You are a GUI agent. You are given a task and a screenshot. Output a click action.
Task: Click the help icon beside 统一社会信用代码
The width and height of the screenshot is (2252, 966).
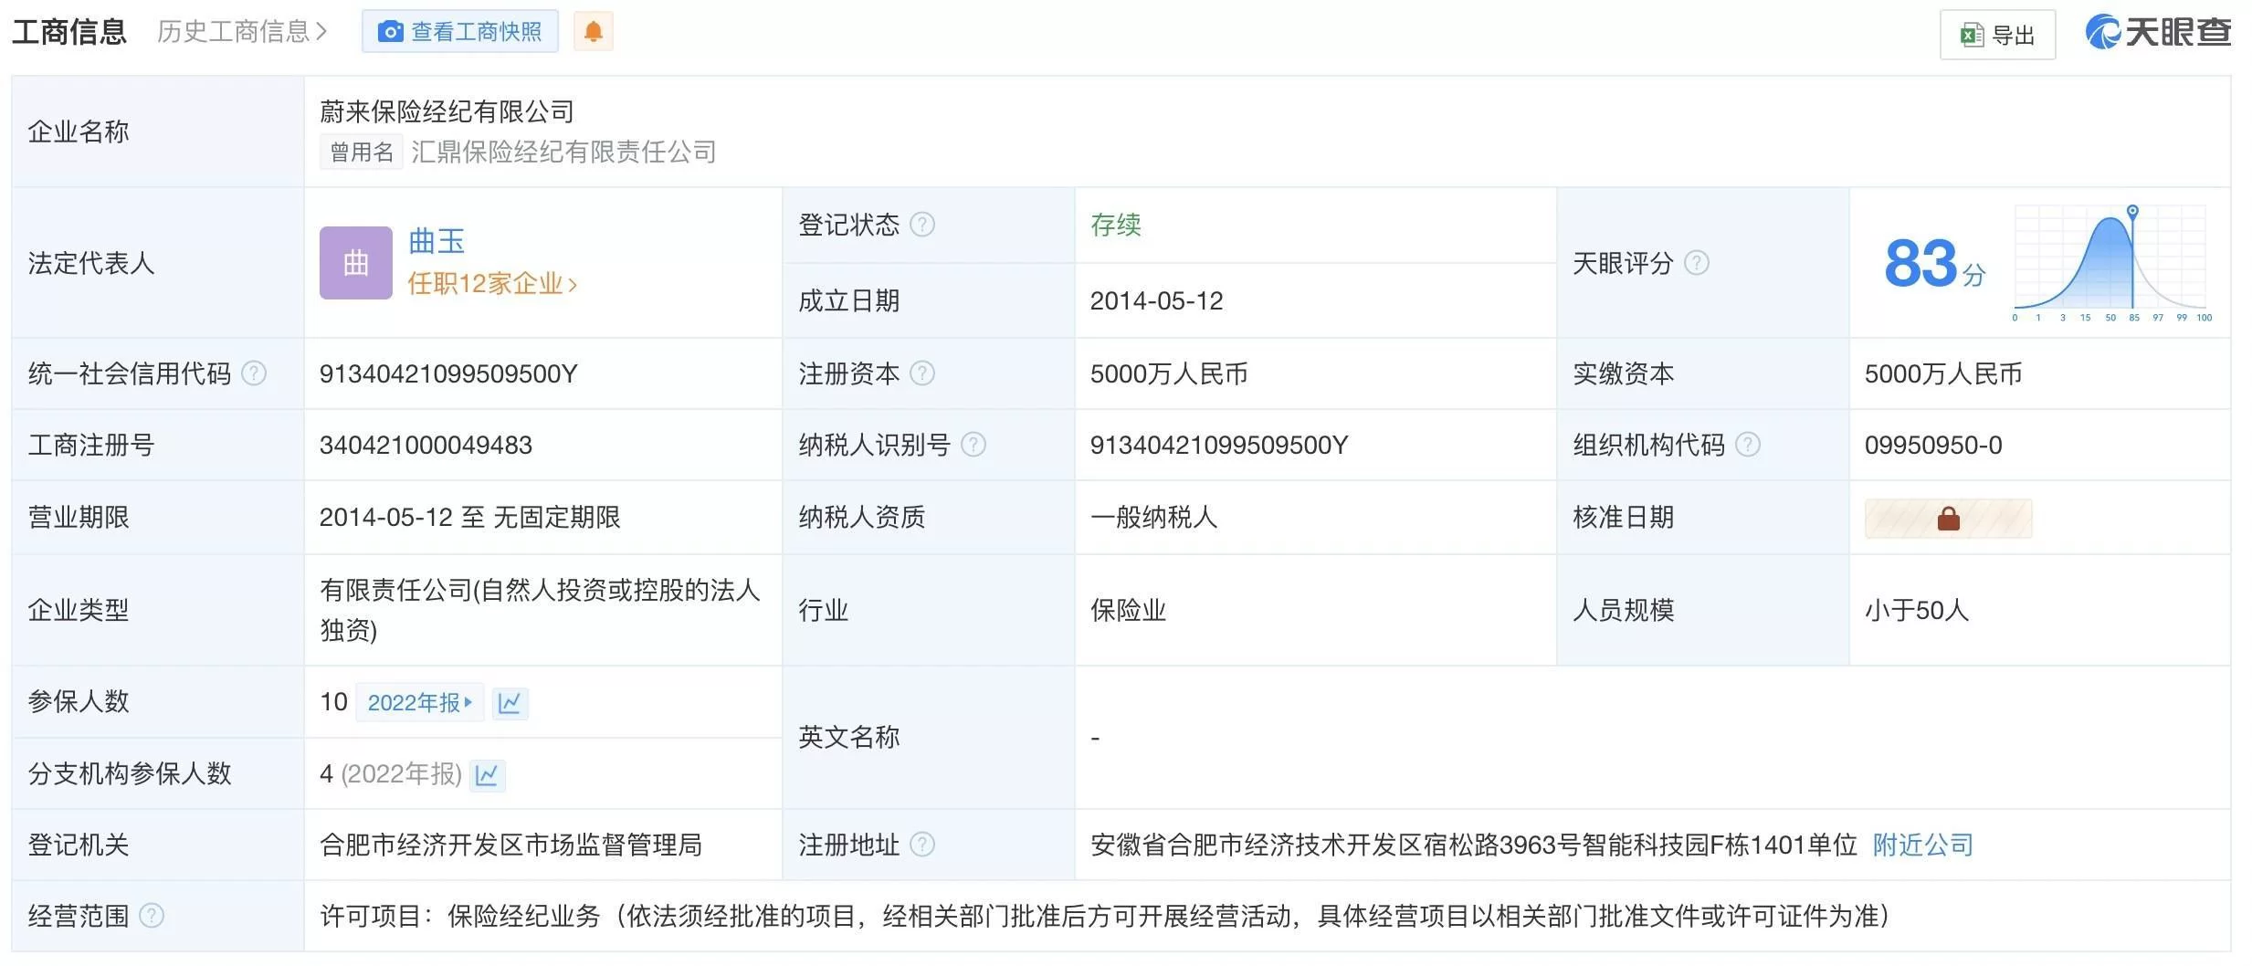253,373
